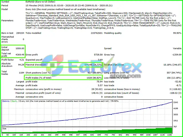This screenshot has height=137, width=183.
Task: Click the Balance legend label in chart
Action: [6, 101]
